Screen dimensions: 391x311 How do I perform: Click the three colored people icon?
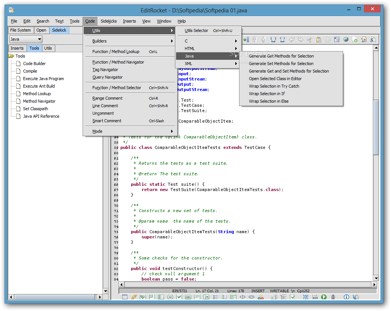click(x=261, y=297)
